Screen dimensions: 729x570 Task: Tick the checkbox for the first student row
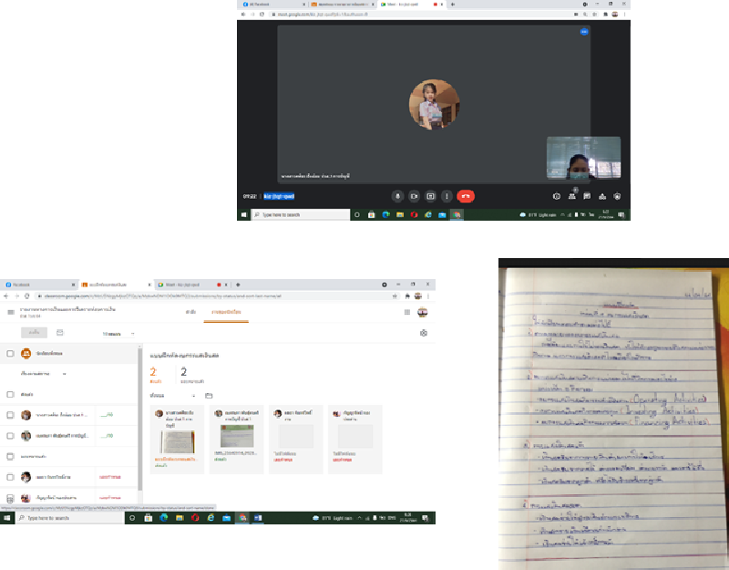point(10,415)
